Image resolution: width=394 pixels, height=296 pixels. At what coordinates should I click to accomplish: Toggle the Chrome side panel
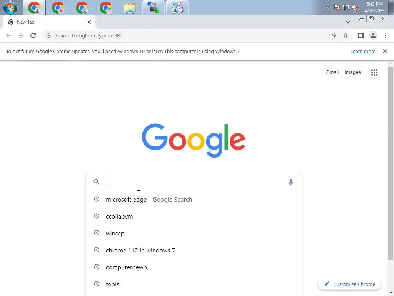(x=361, y=35)
